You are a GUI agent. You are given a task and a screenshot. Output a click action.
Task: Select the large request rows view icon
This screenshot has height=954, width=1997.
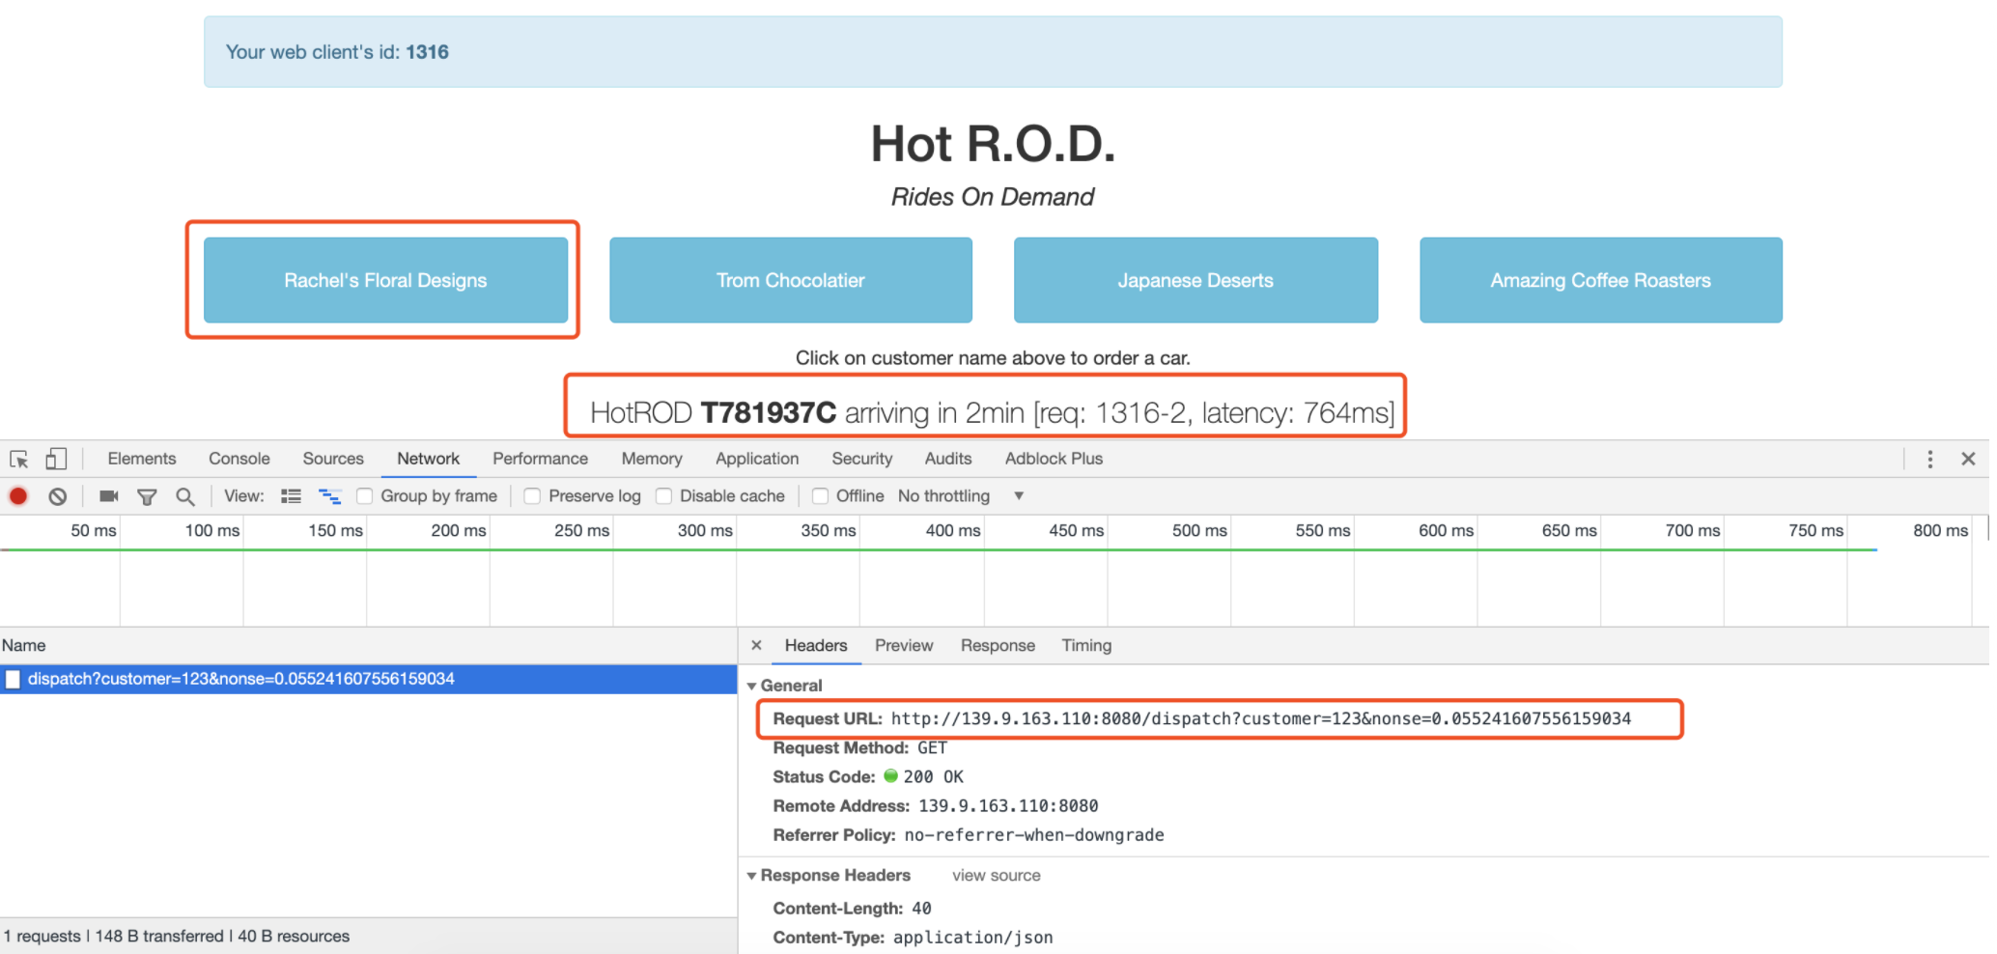pyautogui.click(x=291, y=496)
